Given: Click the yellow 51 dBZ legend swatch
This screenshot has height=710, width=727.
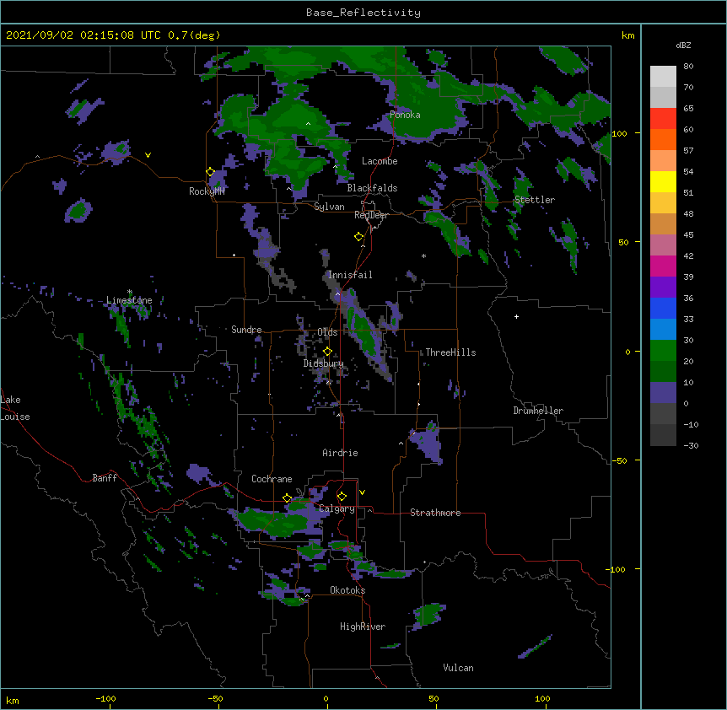Looking at the screenshot, I should pos(663,181).
